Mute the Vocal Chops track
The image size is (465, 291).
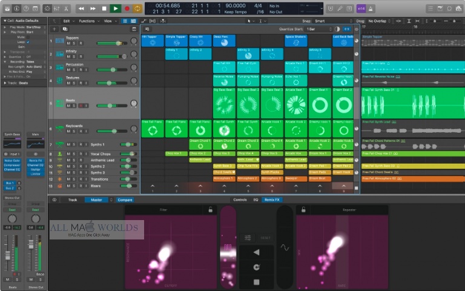click(x=69, y=154)
